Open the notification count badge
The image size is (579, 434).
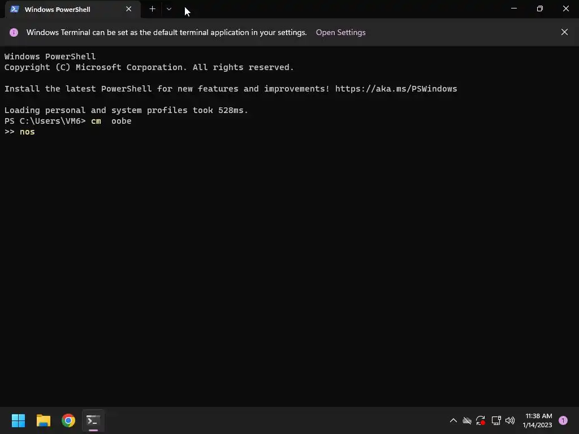click(x=563, y=420)
